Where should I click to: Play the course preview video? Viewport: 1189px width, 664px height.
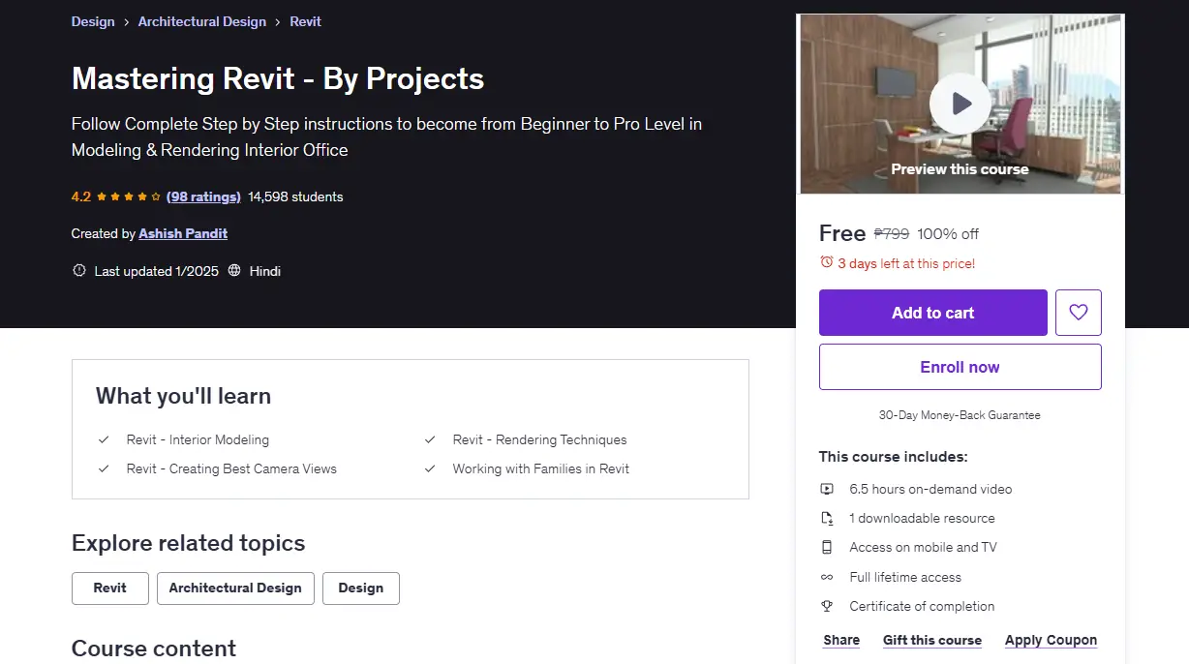click(960, 104)
